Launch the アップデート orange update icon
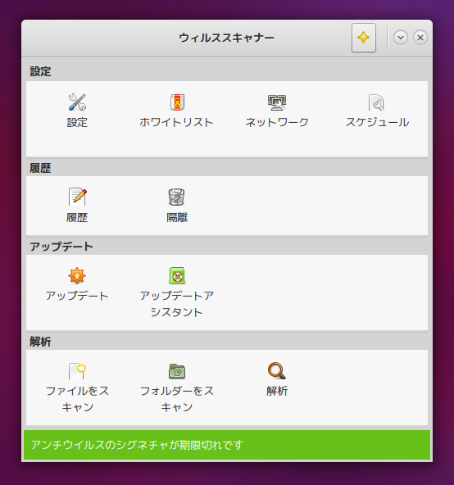The image size is (454, 485). pos(77,275)
